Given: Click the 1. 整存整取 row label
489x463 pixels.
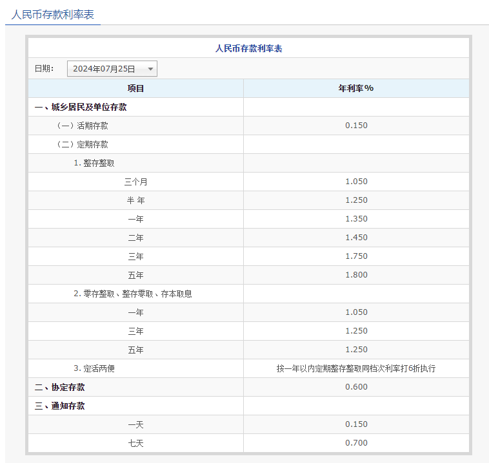Looking at the screenshot, I should (94, 163).
